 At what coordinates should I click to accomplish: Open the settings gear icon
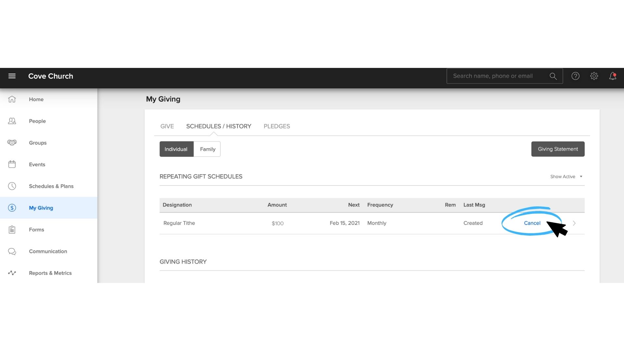[x=594, y=76]
